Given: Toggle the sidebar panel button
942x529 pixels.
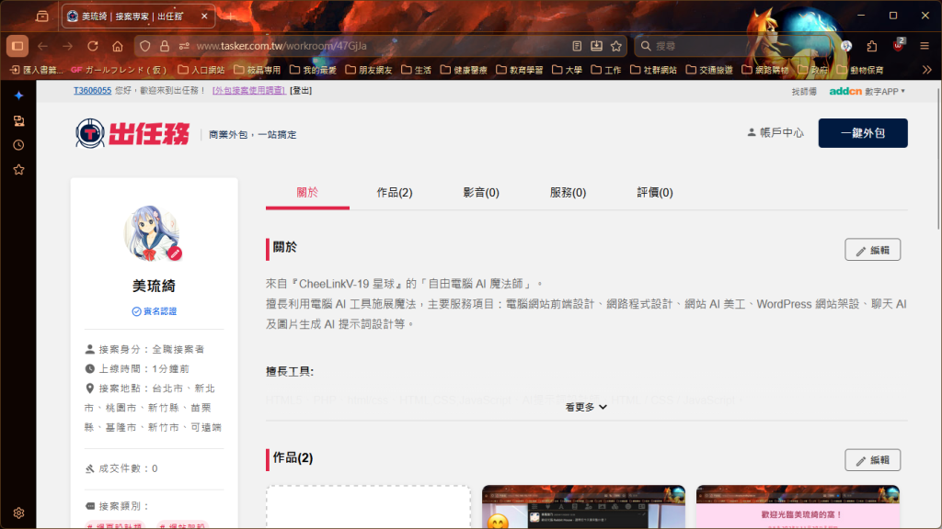Looking at the screenshot, I should [x=17, y=46].
